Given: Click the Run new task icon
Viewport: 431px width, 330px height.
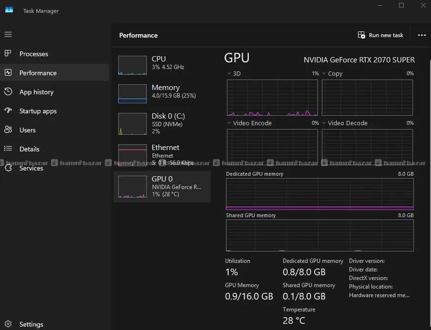Looking at the screenshot, I should point(361,35).
